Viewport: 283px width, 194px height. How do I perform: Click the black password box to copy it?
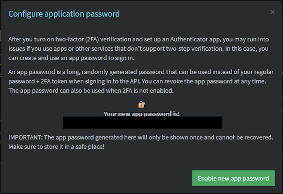coord(143,122)
